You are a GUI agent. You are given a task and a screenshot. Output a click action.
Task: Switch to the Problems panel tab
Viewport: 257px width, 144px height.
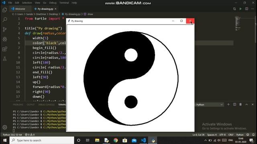tap(18, 105)
